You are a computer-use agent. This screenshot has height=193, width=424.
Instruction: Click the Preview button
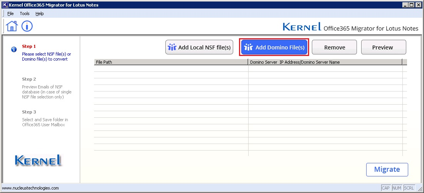pyautogui.click(x=384, y=47)
